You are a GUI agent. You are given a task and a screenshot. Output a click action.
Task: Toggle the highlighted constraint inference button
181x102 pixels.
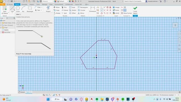click(102, 10)
